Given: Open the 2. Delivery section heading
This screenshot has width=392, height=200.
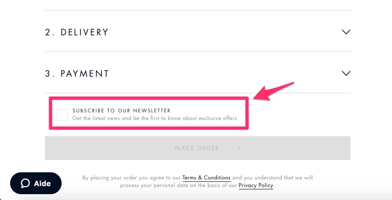Looking at the screenshot, I should (x=77, y=32).
